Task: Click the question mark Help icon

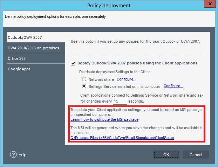Action: (x=13, y=155)
